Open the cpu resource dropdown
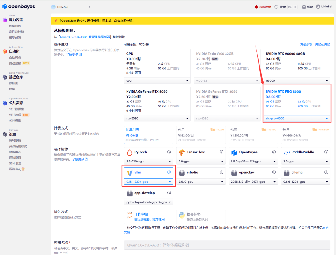This screenshot has width=336, height=255. 157,81
